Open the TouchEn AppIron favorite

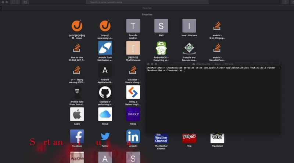click(x=133, y=26)
